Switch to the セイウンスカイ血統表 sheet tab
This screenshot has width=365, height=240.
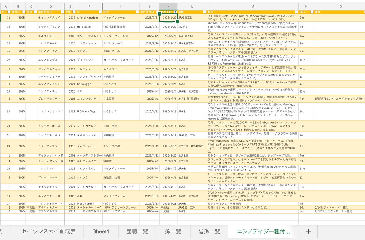tap(49, 231)
